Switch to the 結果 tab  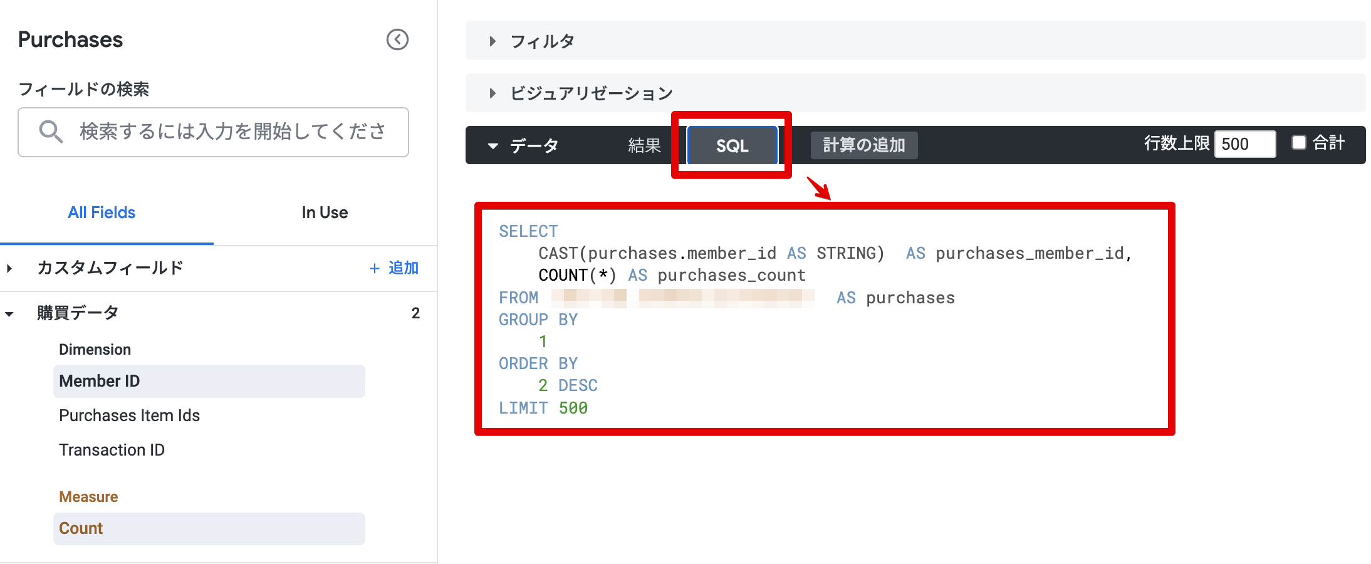click(x=644, y=145)
